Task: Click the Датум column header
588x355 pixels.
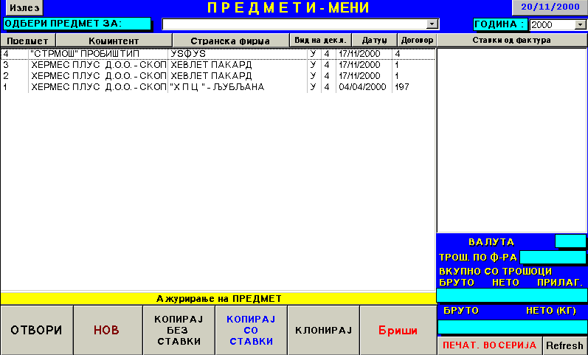Action: (x=374, y=41)
